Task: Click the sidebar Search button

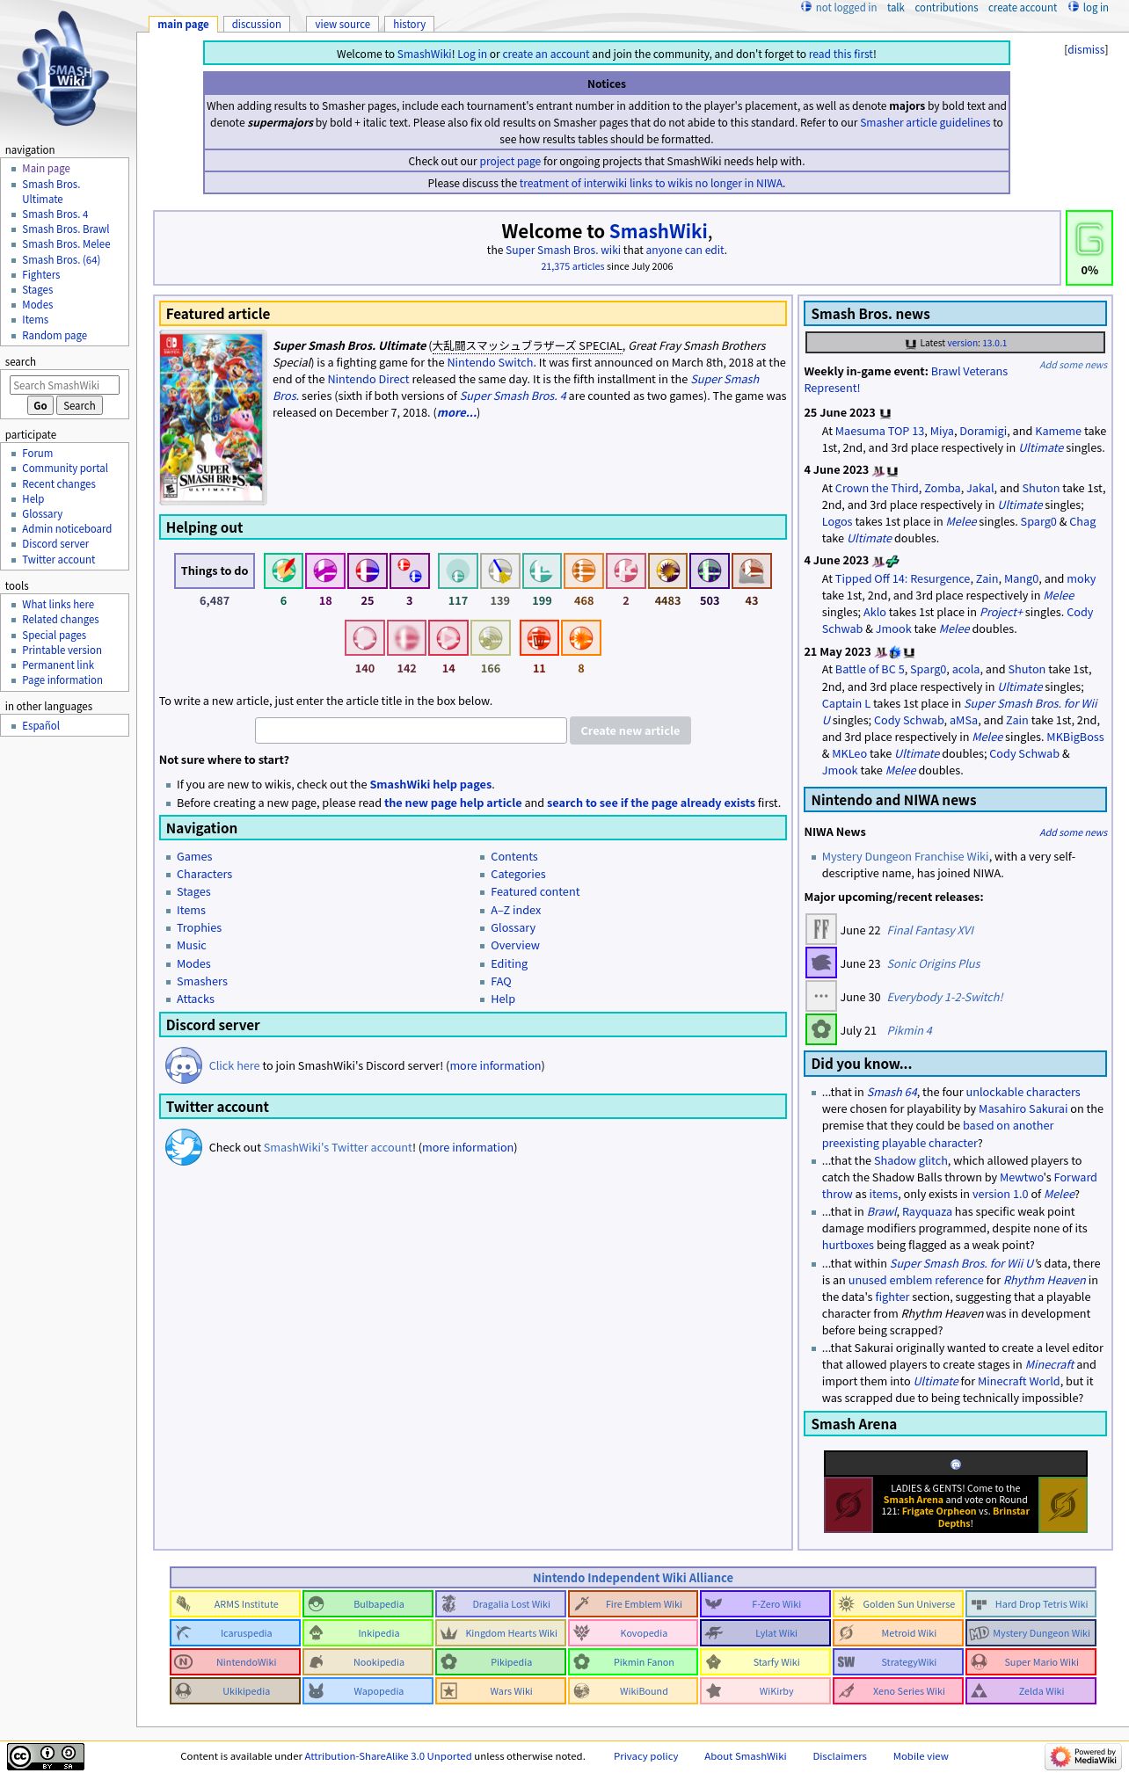Action: coord(79,405)
